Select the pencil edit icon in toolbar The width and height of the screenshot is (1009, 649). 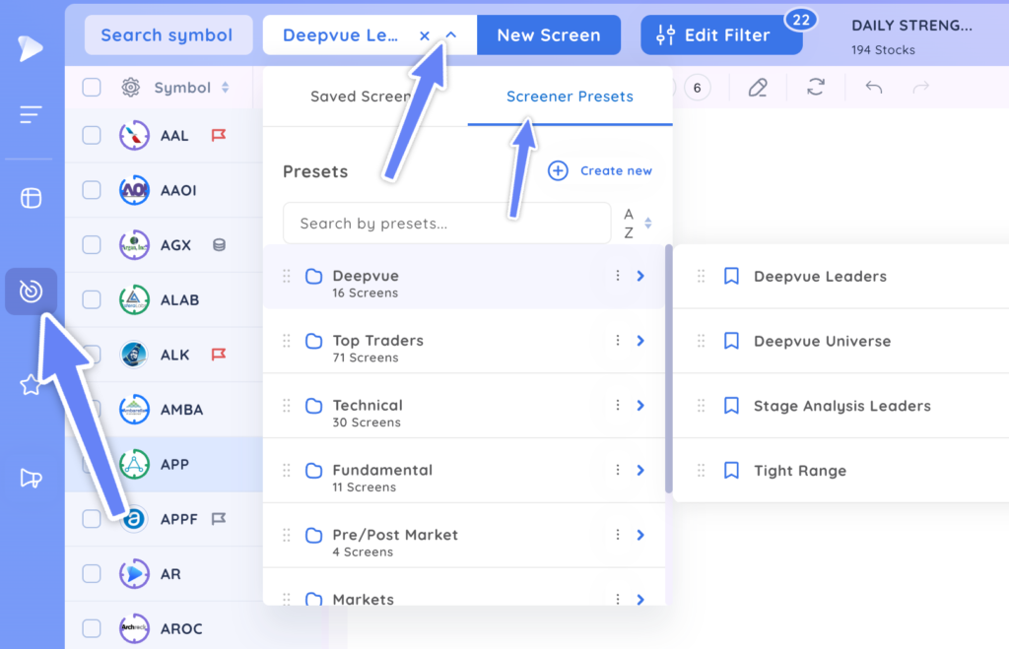click(x=757, y=88)
